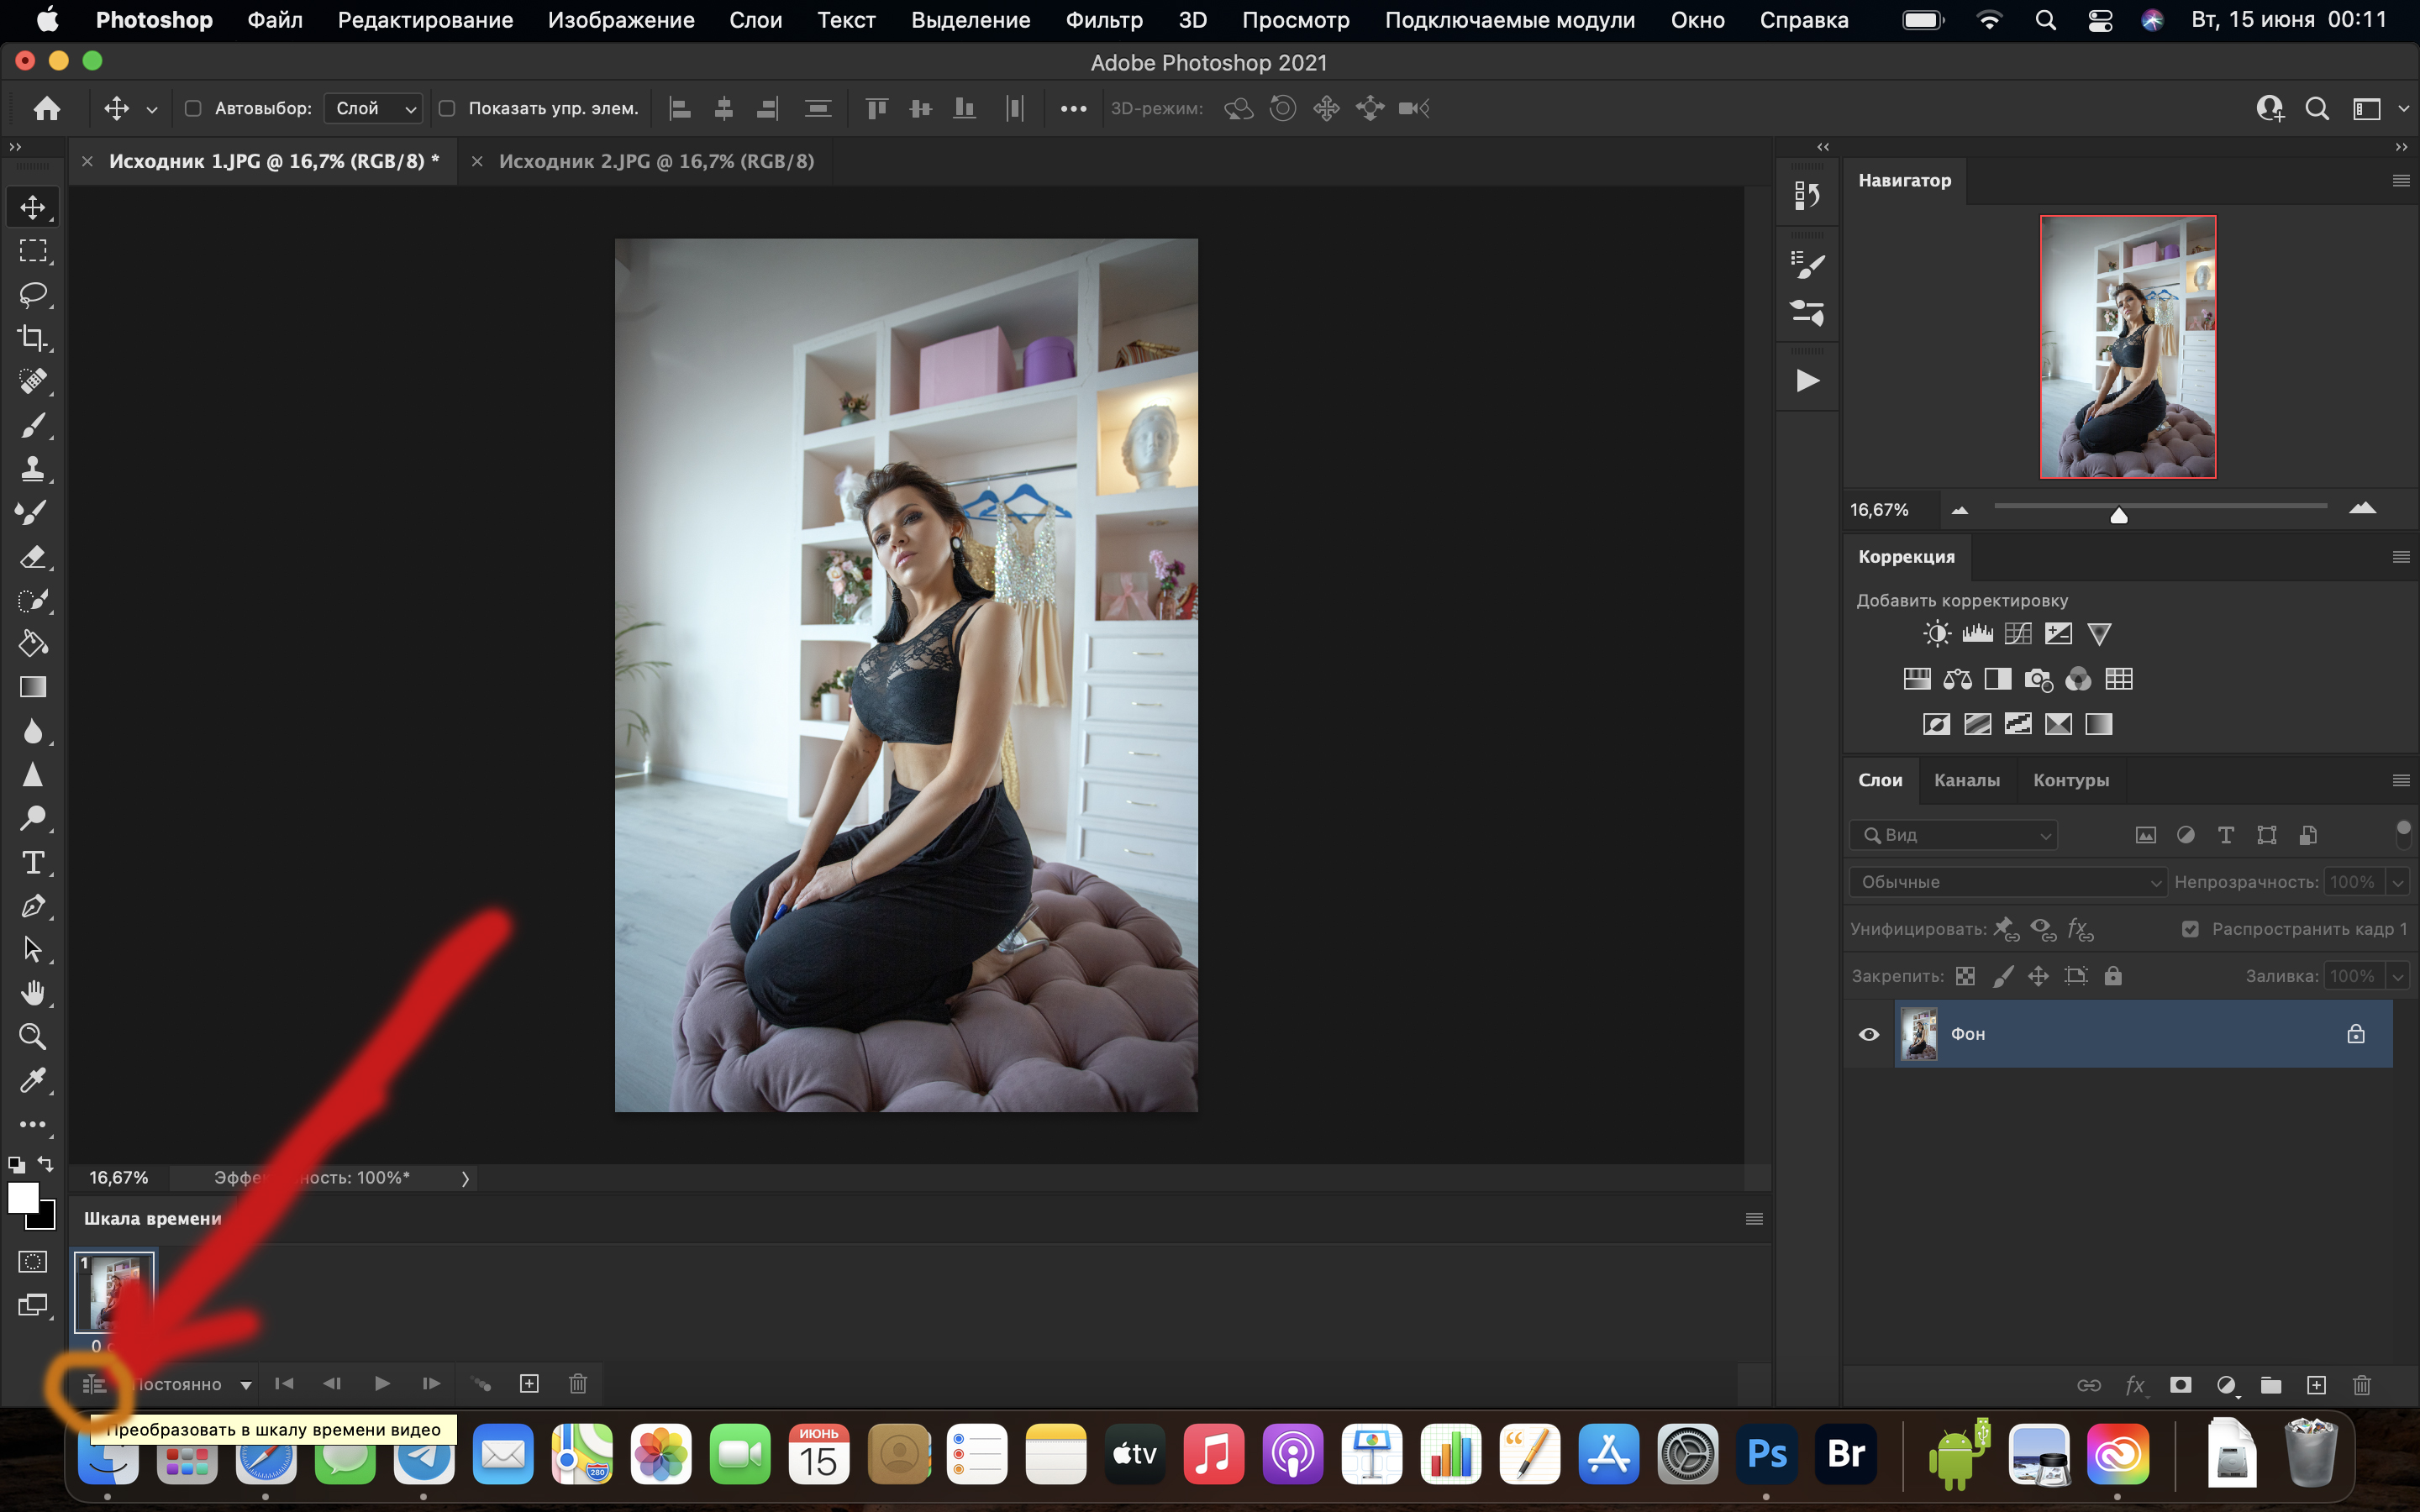Open the Постоянно frame delay dropdown

199,1383
